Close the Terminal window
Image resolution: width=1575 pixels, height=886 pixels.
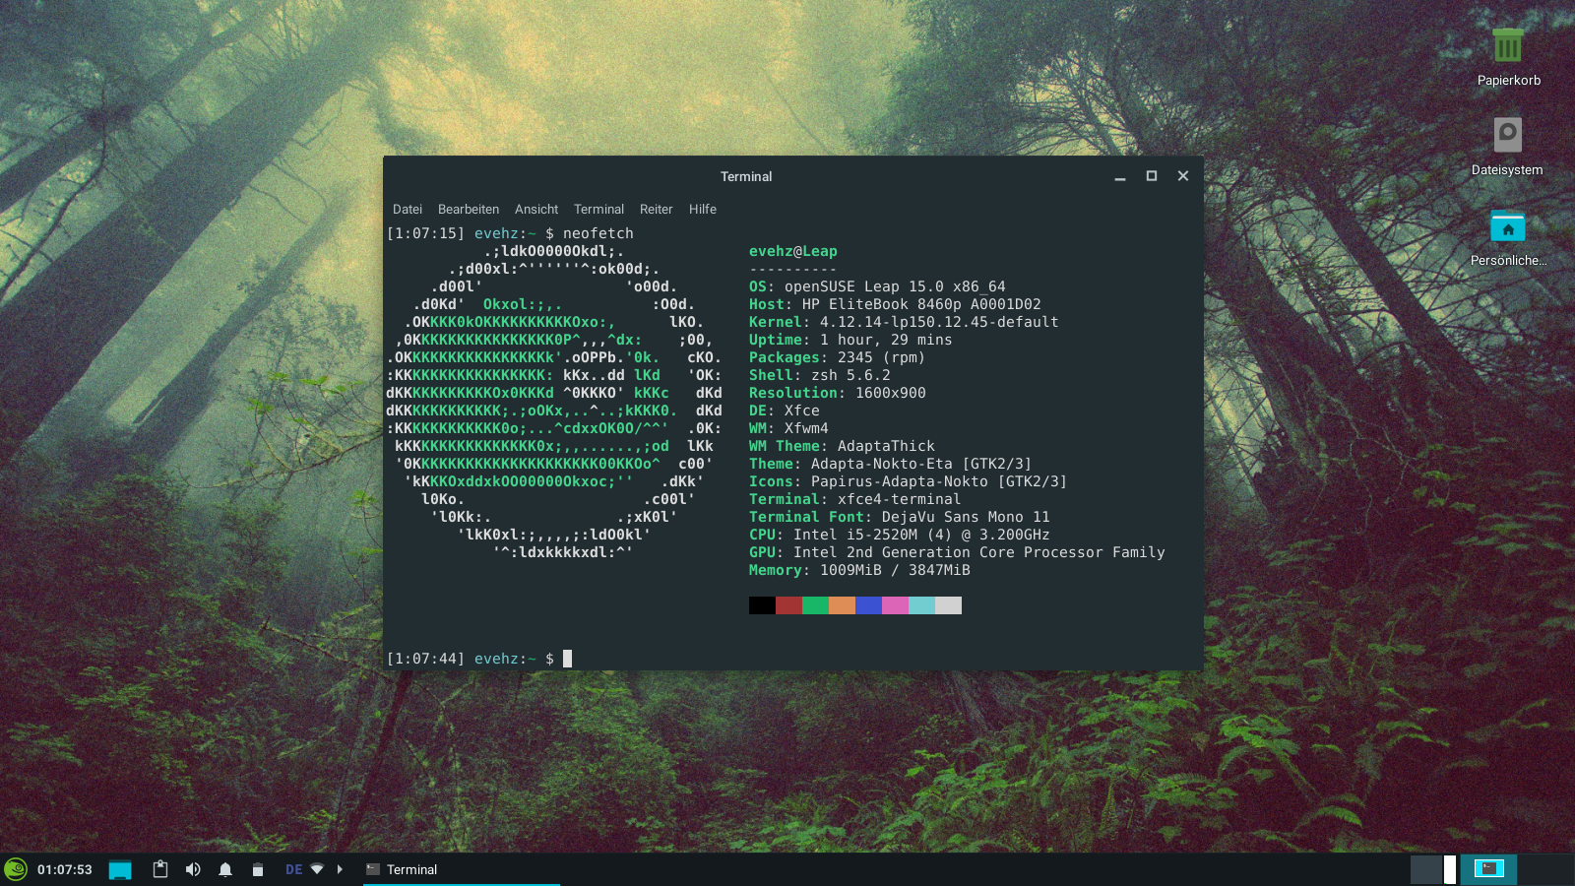(x=1183, y=176)
